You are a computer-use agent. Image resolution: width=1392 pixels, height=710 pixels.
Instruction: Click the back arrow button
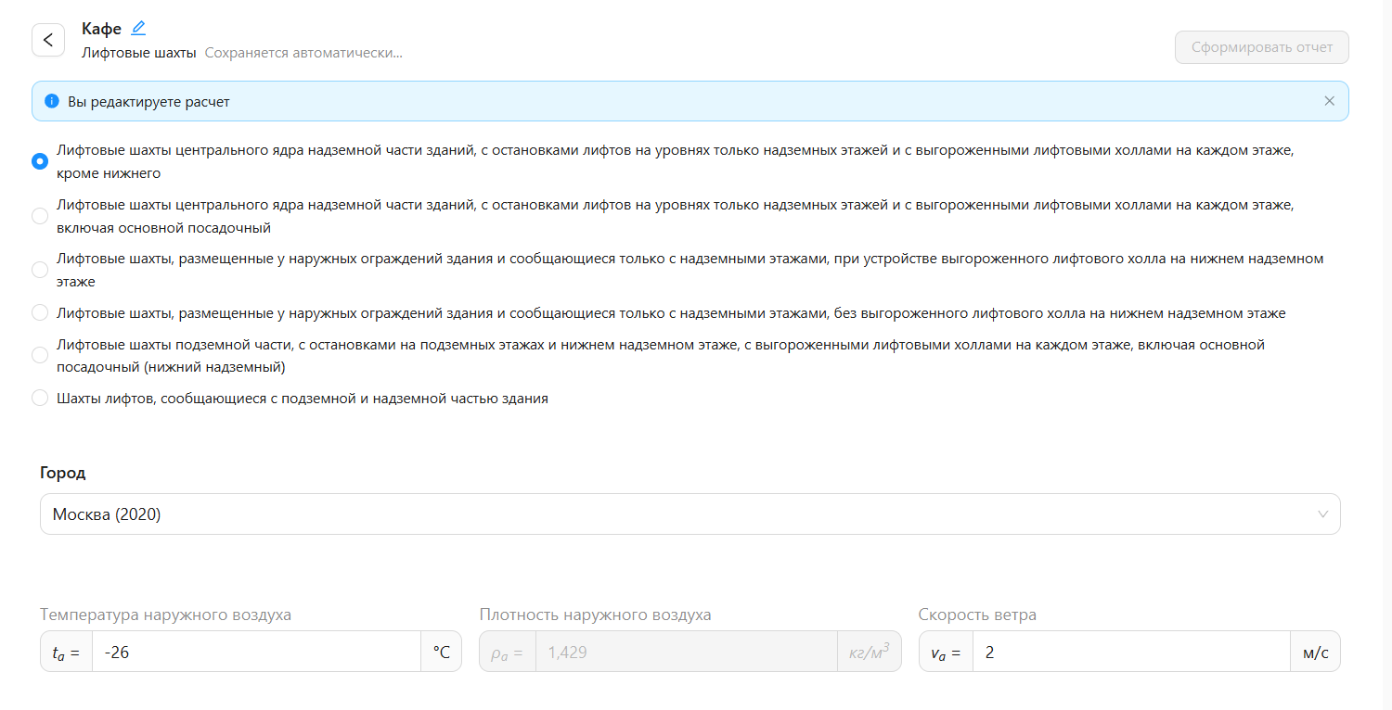(x=48, y=40)
